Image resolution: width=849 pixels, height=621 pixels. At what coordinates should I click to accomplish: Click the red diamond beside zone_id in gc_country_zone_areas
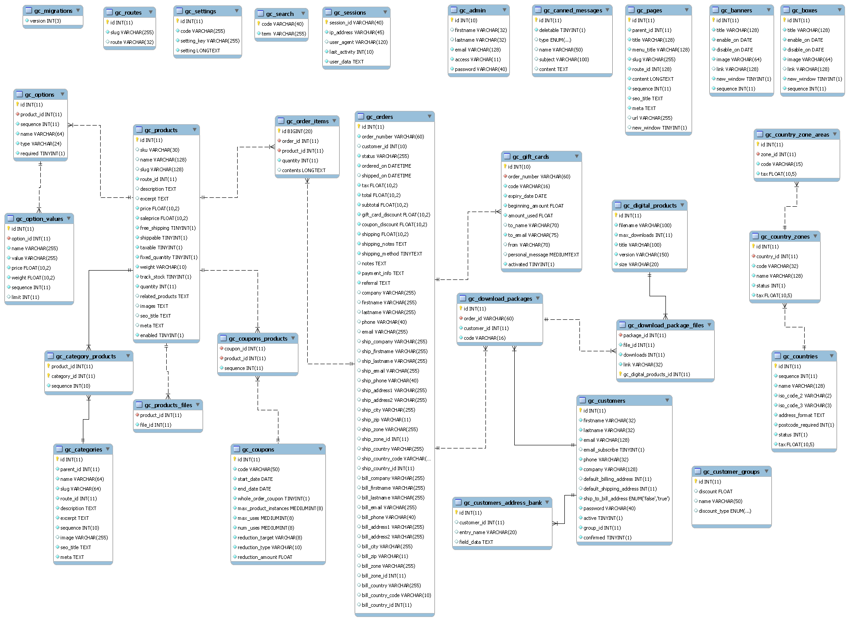coord(758,154)
